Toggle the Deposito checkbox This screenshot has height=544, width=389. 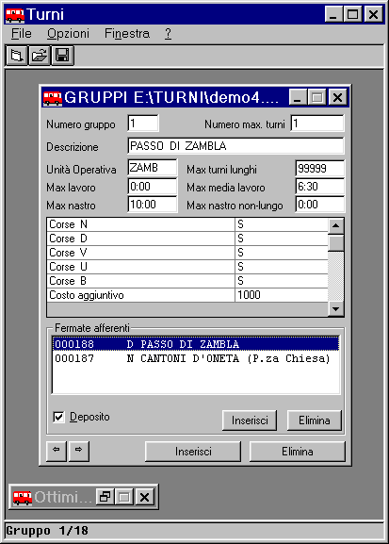tap(58, 417)
